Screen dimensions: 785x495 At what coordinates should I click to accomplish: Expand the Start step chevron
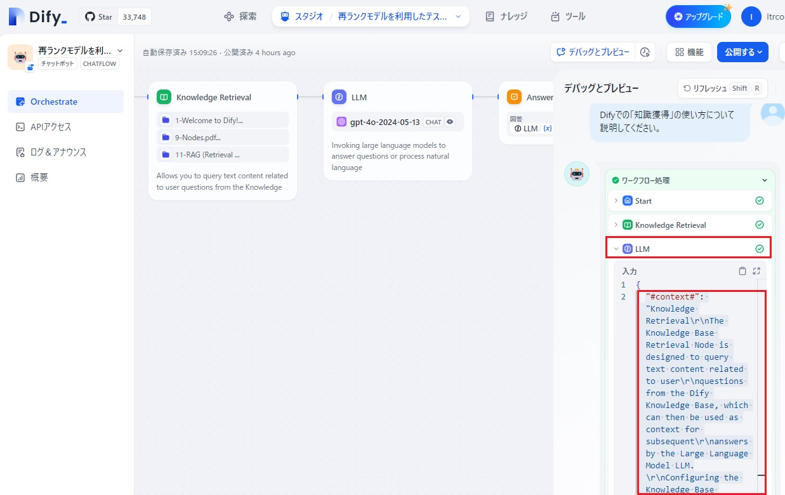tap(616, 201)
